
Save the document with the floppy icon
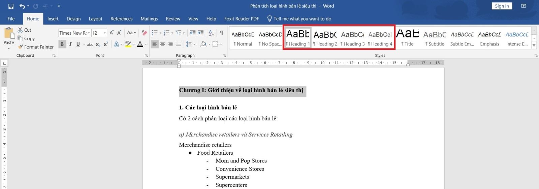tap(11, 6)
